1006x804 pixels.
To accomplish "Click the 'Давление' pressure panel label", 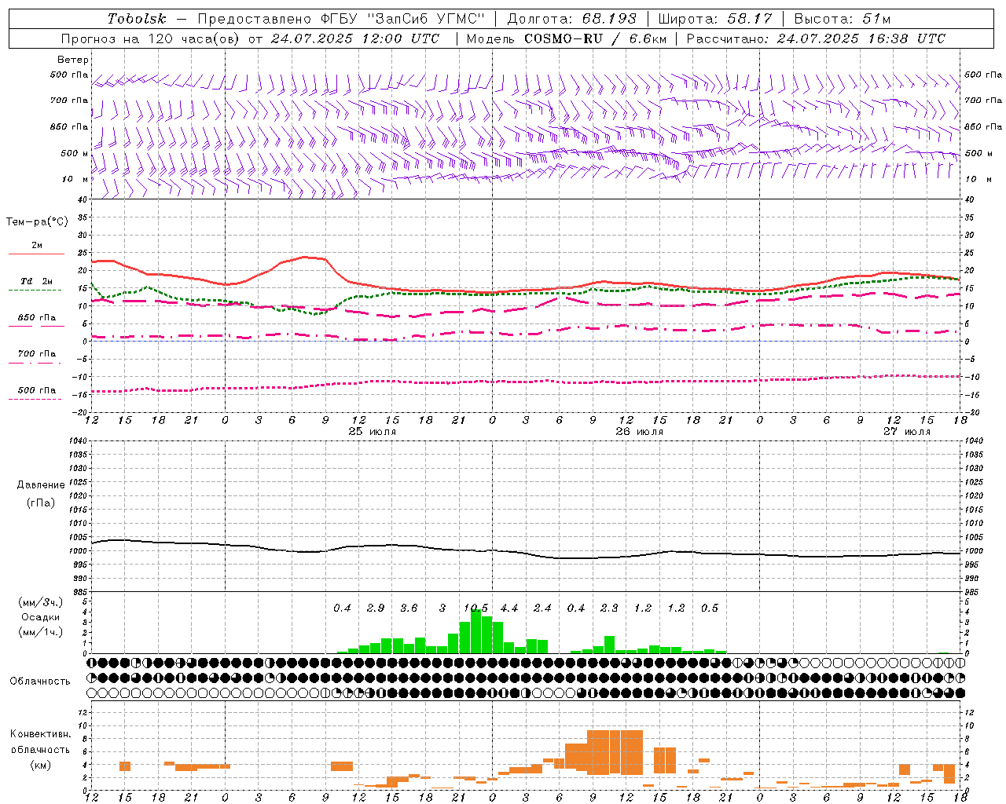I will pyautogui.click(x=41, y=485).
